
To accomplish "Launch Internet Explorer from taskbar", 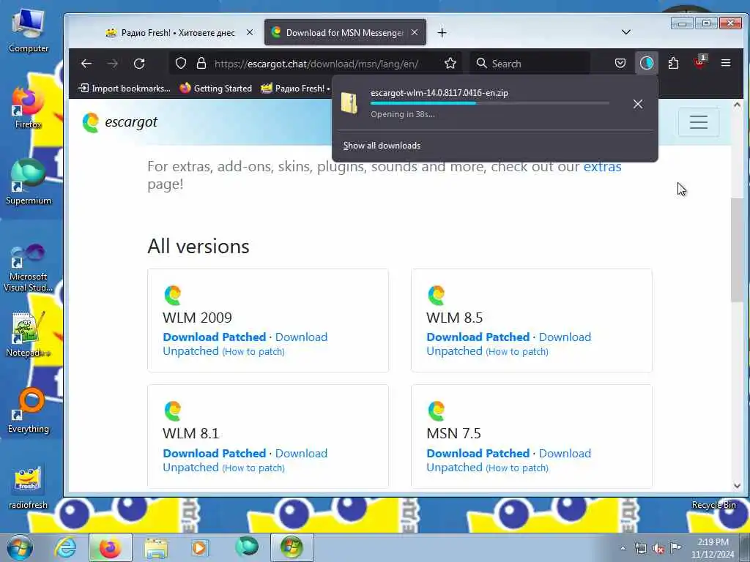I will pos(65,547).
